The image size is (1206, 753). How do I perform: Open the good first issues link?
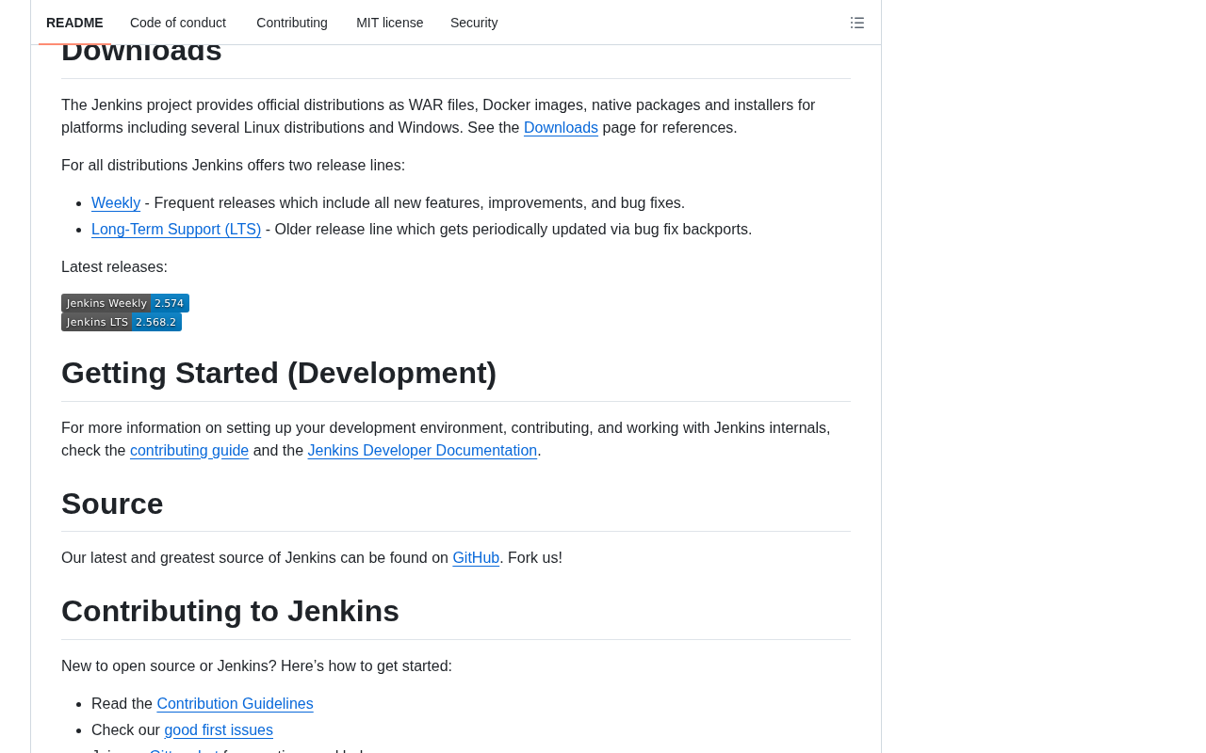tap(219, 730)
